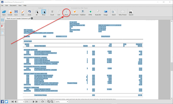Click 'Activity Detail' heading
173x104 pixels.
(x=28, y=41)
